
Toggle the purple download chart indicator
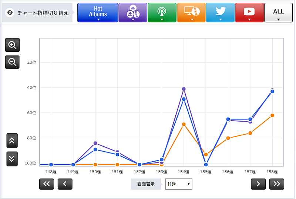click(x=132, y=13)
